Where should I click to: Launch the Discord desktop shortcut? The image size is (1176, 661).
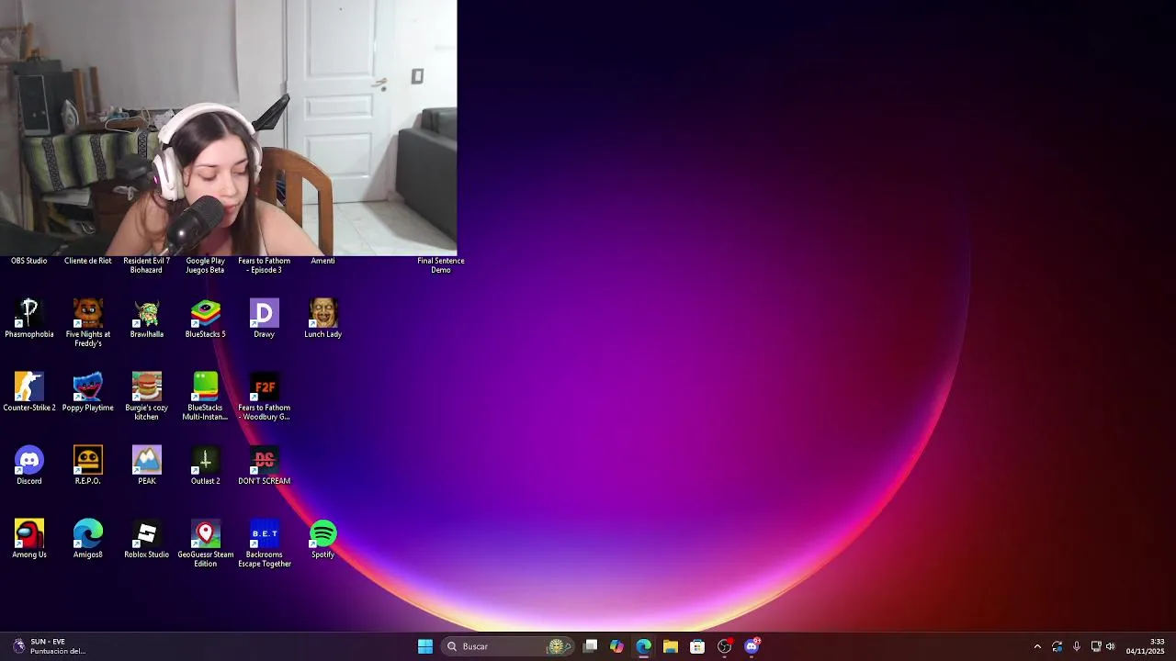point(29,465)
